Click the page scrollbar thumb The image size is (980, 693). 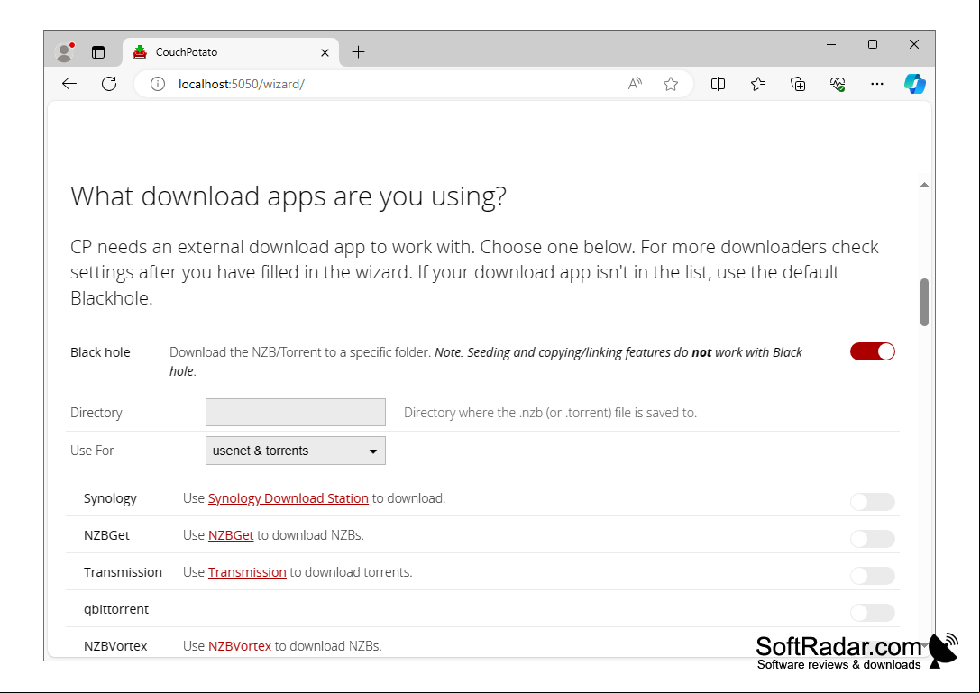tap(924, 303)
